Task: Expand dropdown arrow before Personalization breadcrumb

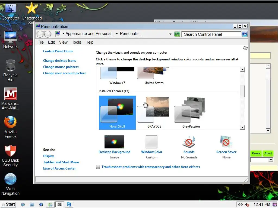Action: coord(117,33)
